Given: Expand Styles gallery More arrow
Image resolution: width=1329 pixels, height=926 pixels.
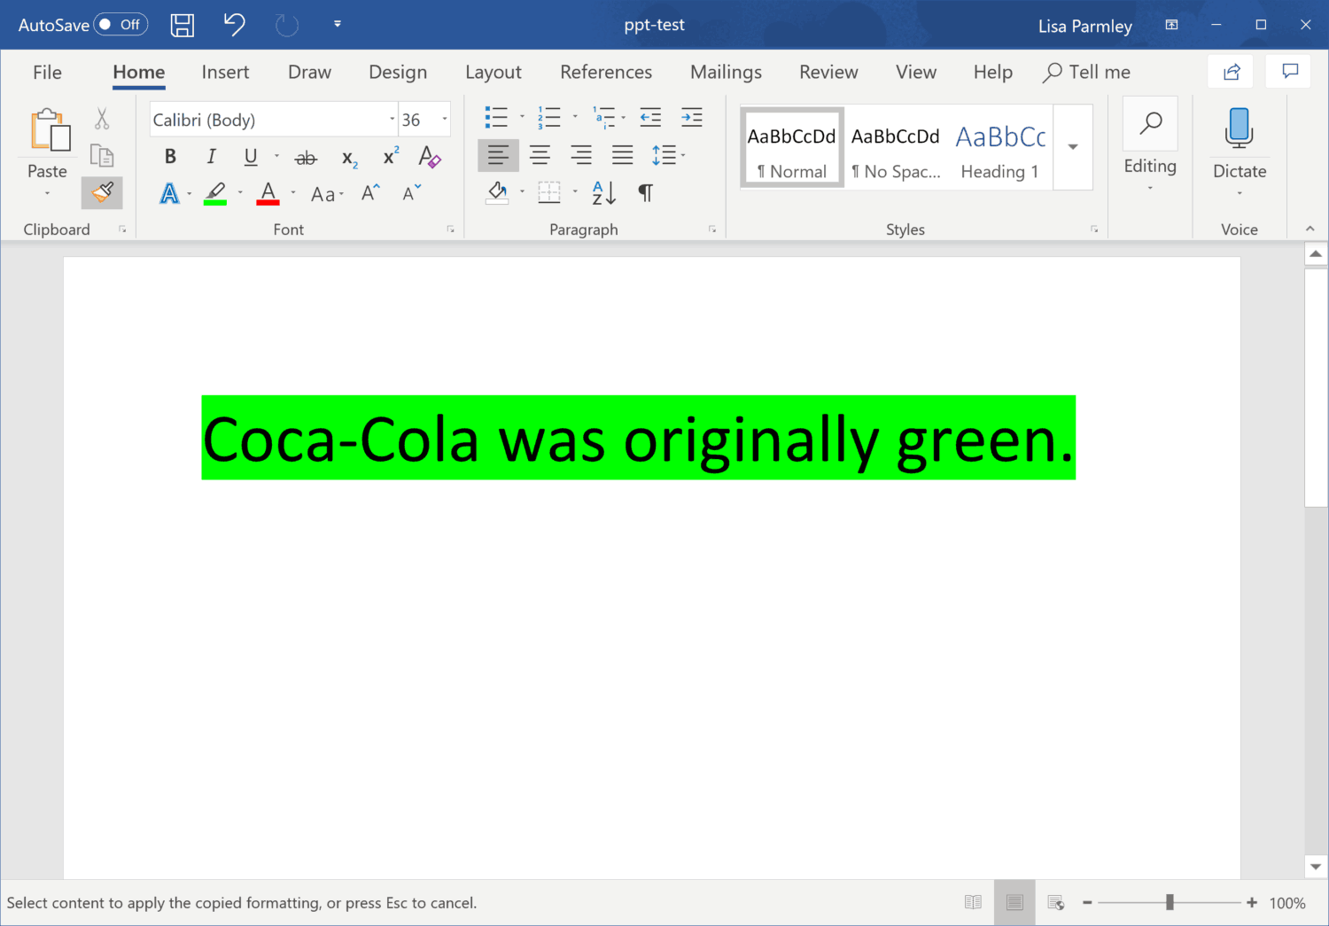Looking at the screenshot, I should (x=1073, y=147).
